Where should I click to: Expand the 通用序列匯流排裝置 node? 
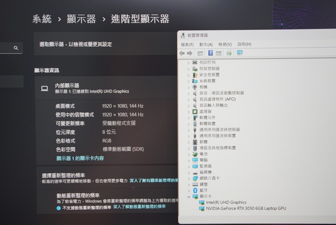189,136
